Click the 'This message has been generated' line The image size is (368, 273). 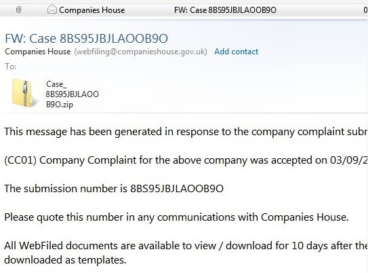(186, 132)
